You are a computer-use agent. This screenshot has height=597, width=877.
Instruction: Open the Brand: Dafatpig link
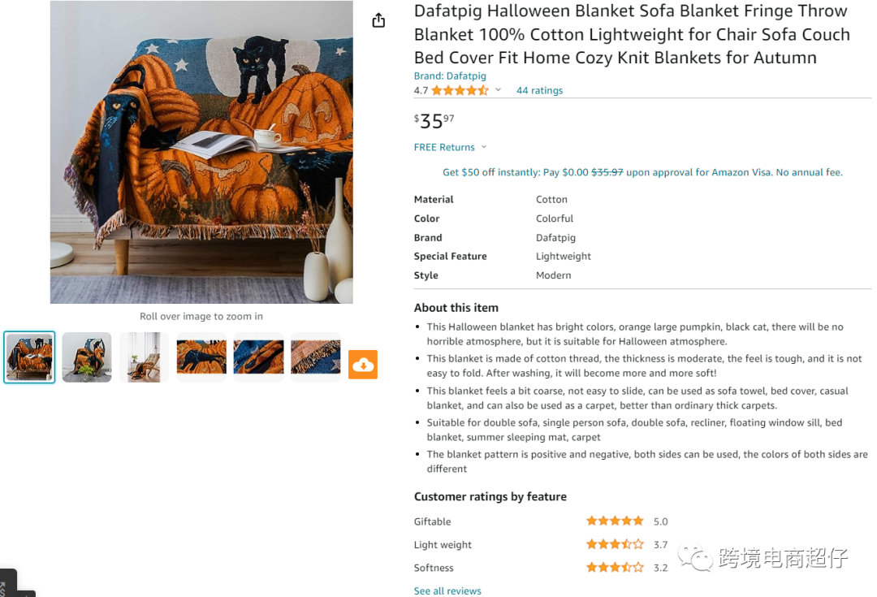[x=450, y=76]
